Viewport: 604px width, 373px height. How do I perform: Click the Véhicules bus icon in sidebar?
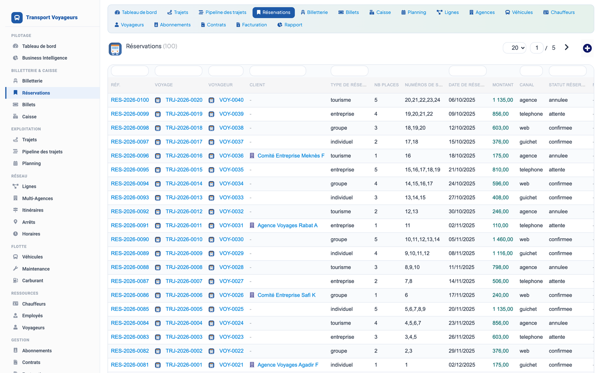pos(15,257)
